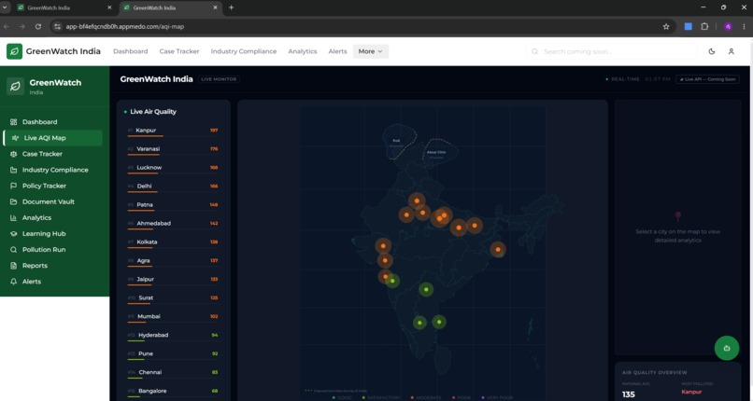The height and width of the screenshot is (401, 753).
Task: Open Document Vault from the sidebar
Action: [49, 201]
